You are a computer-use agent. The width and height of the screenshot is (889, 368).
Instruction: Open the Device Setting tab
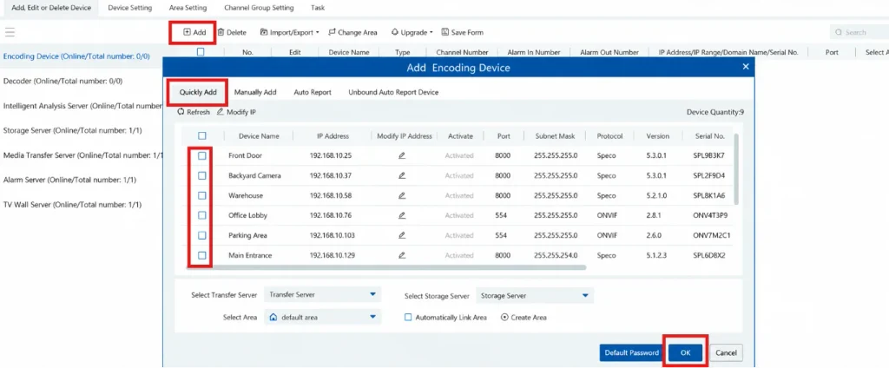(x=130, y=9)
